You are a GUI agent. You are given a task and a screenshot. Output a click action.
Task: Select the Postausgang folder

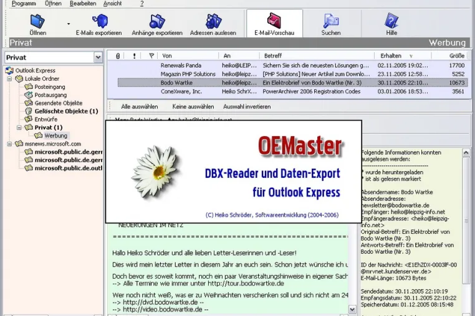point(50,95)
